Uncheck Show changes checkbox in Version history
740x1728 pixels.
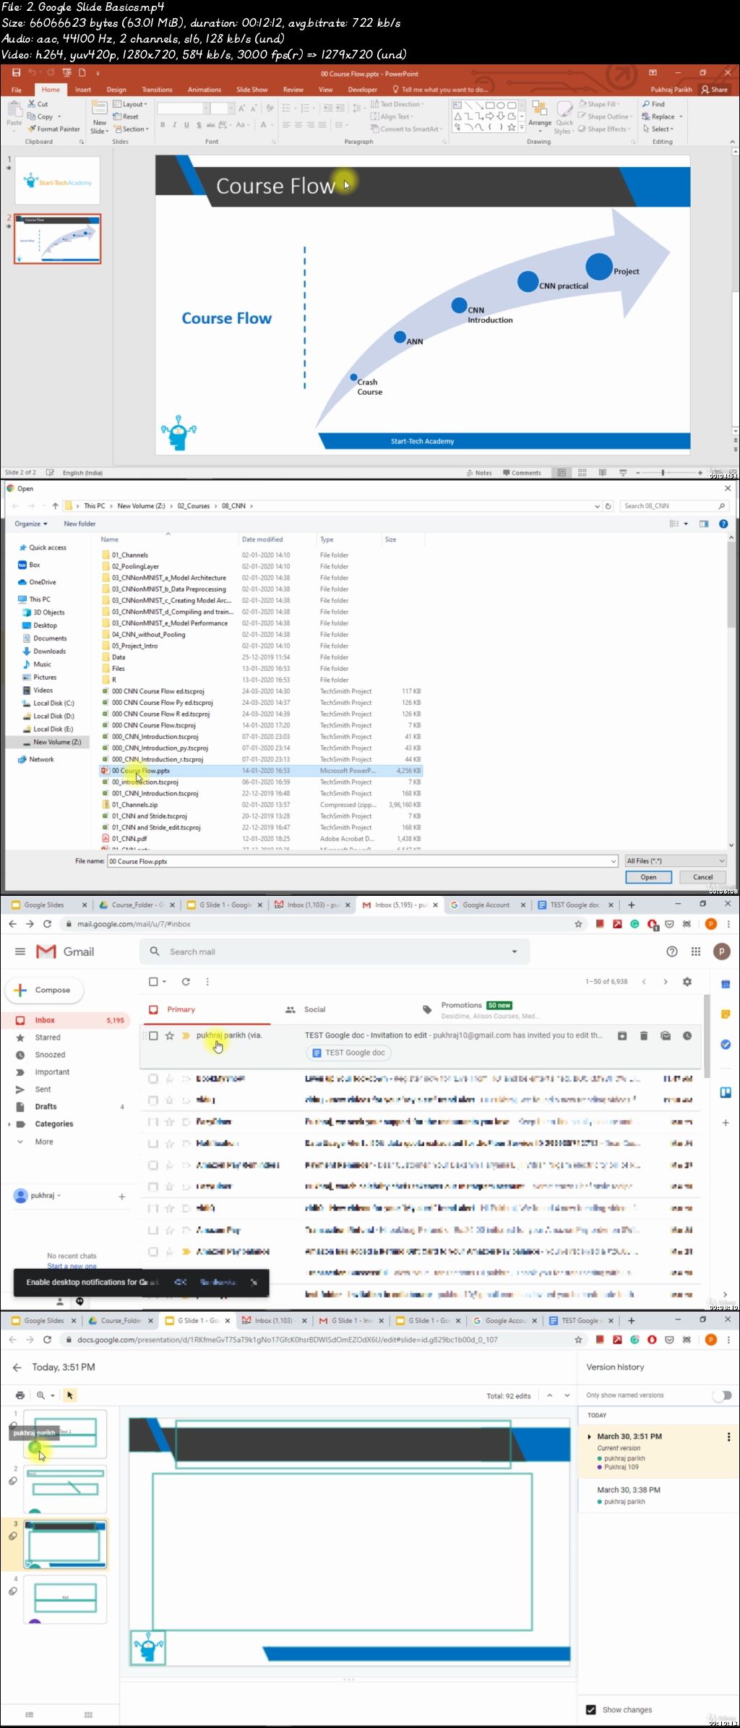591,1710
